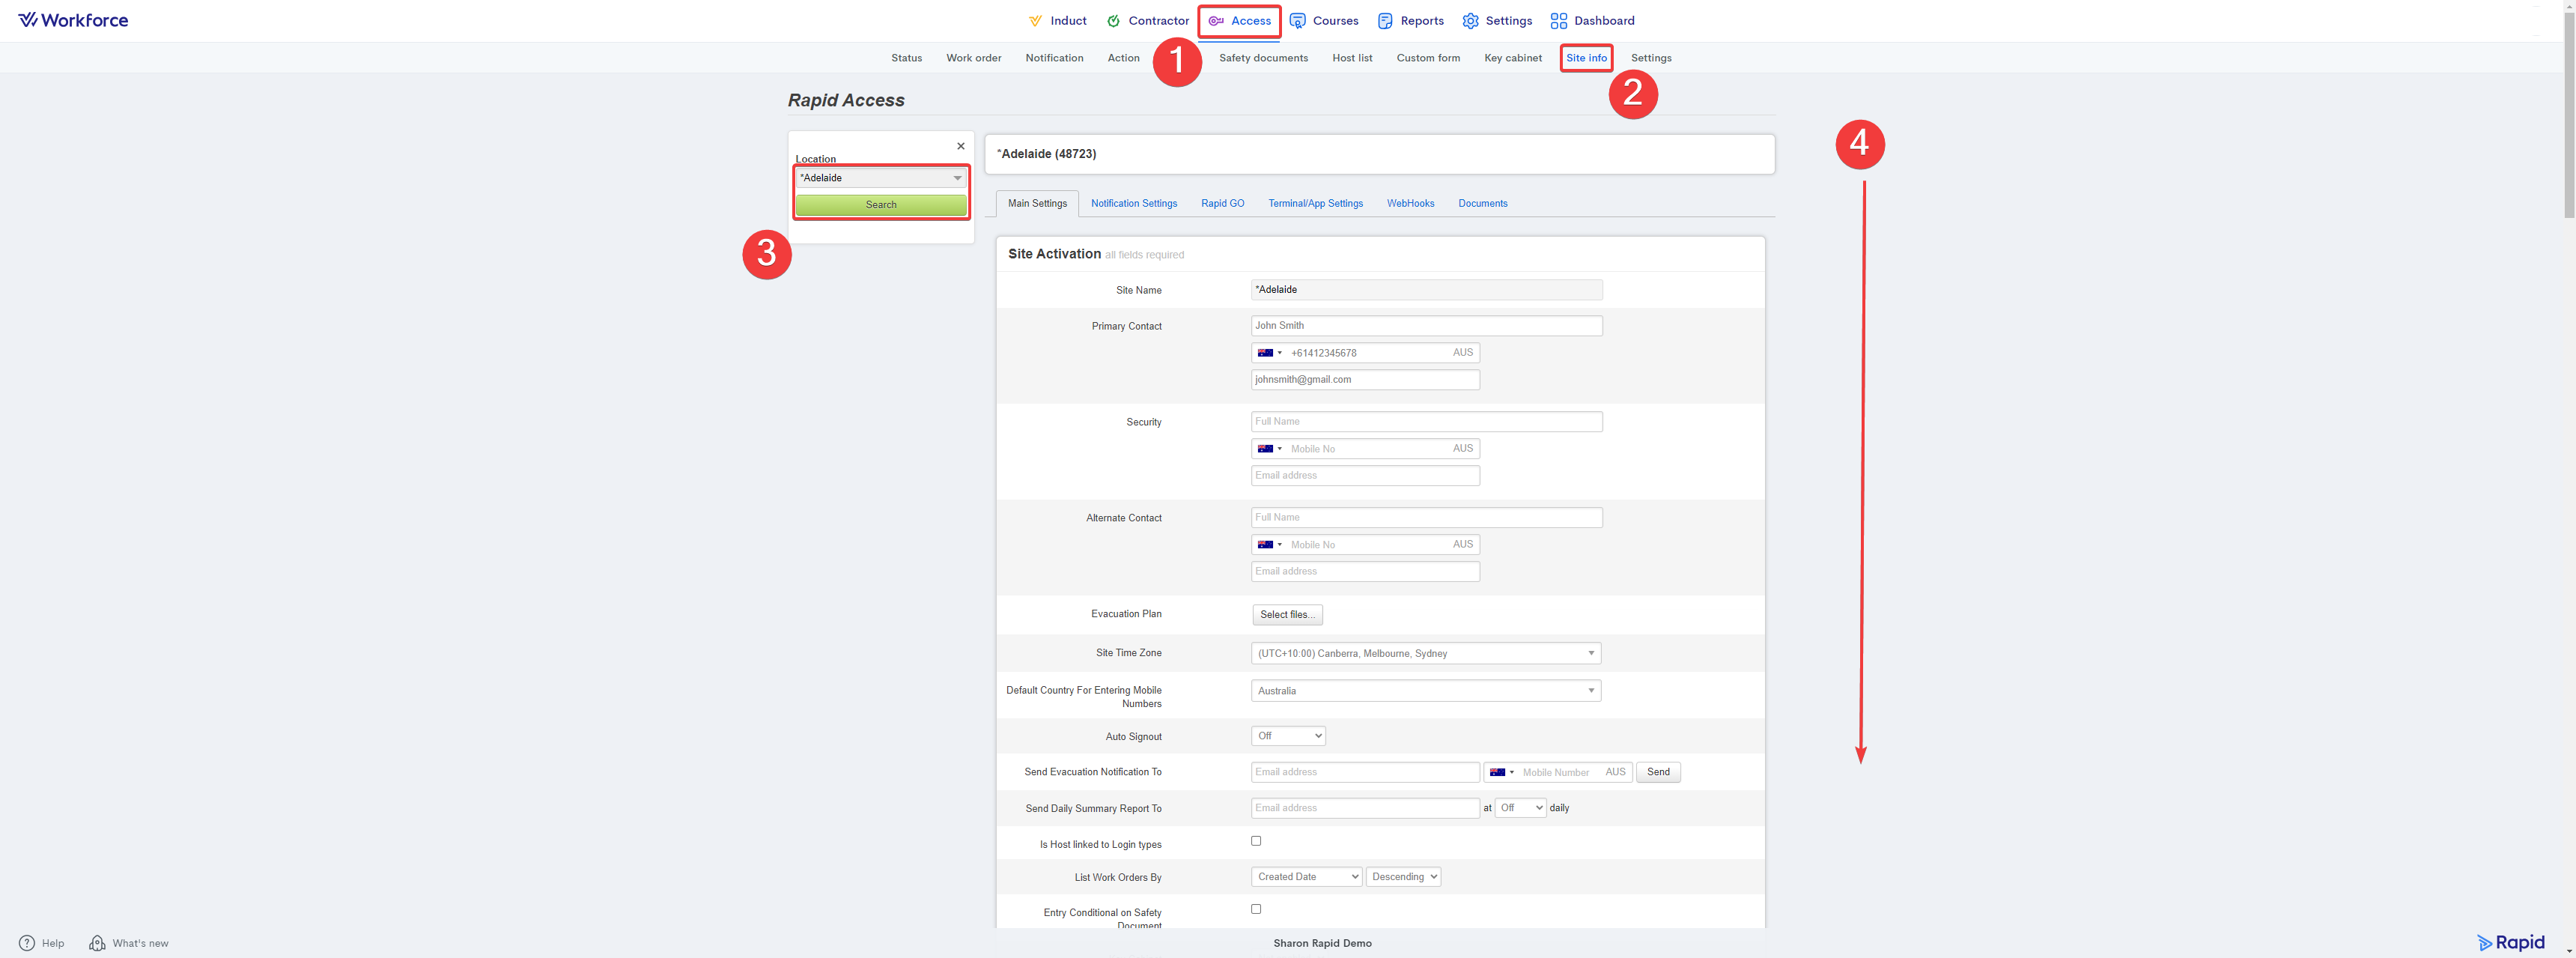Close the Location search panel

click(960, 146)
